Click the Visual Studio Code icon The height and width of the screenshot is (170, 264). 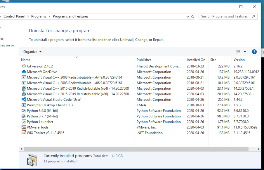[x=24, y=99]
